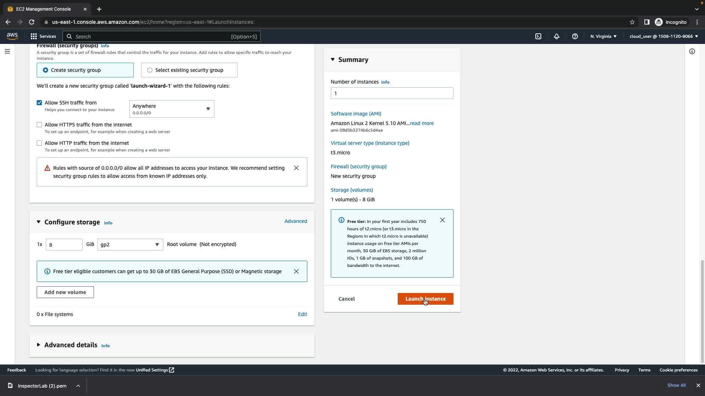
Task: Open the left hamburger navigation menu
Action: pos(7,51)
